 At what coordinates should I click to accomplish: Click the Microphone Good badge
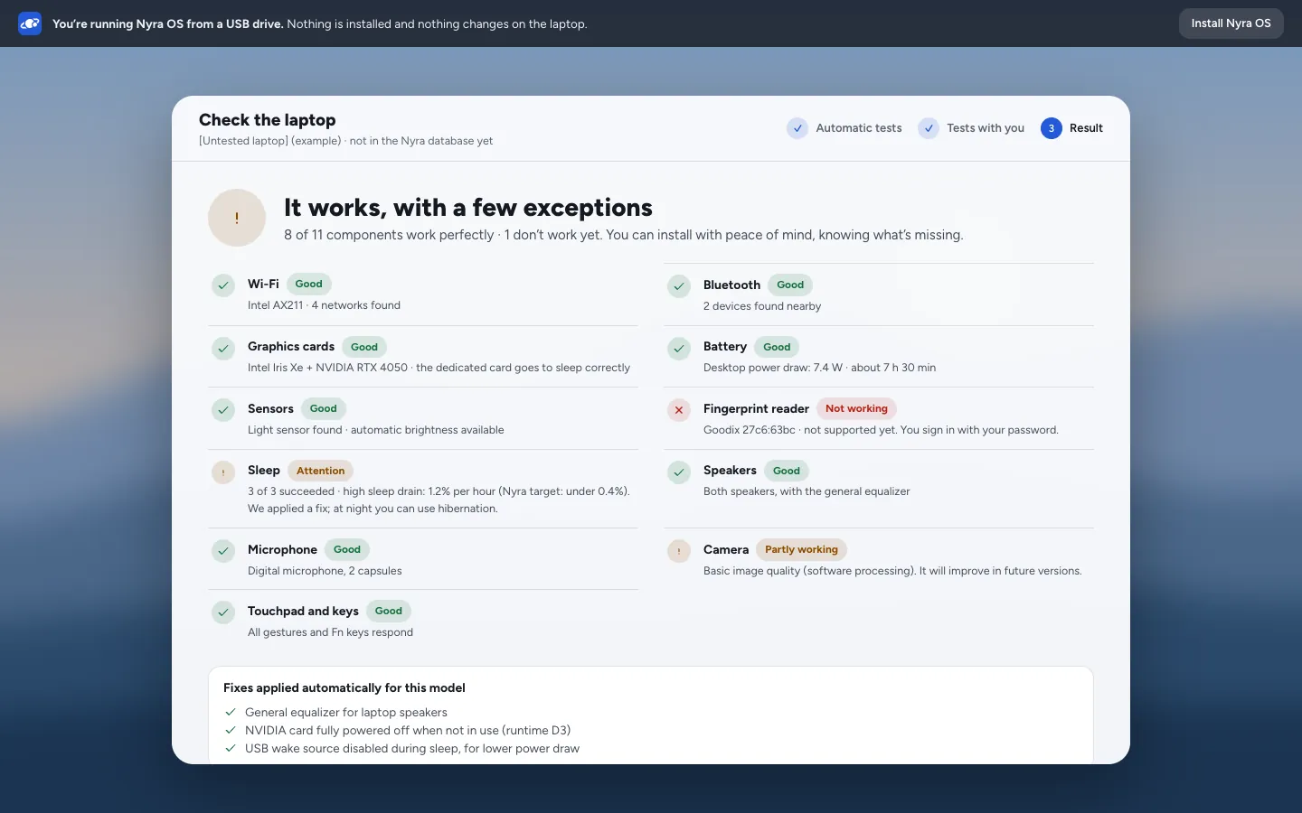347,549
